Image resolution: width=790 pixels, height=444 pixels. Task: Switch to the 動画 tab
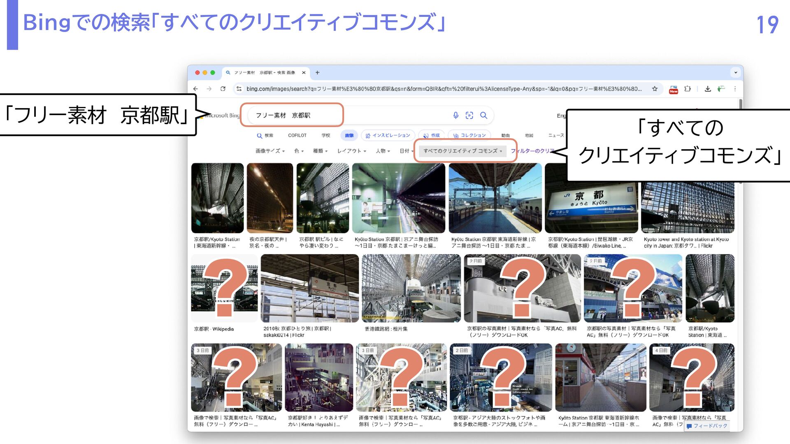(505, 135)
